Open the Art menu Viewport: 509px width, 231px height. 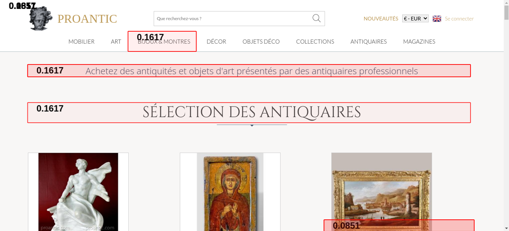point(116,41)
